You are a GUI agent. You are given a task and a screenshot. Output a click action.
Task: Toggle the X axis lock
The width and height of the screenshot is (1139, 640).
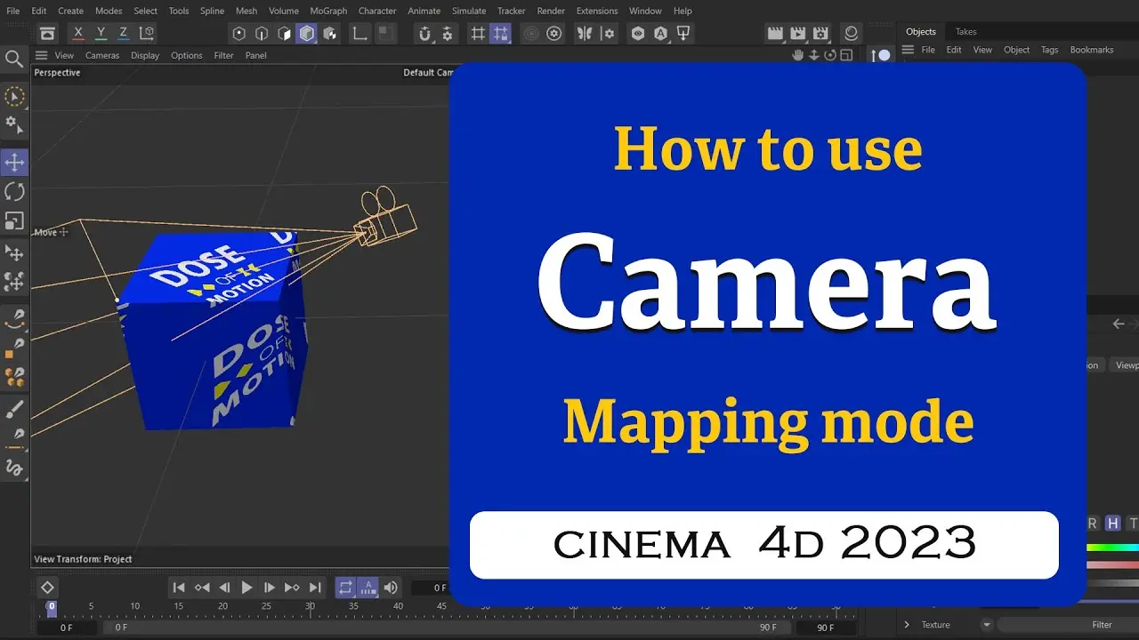coord(78,33)
